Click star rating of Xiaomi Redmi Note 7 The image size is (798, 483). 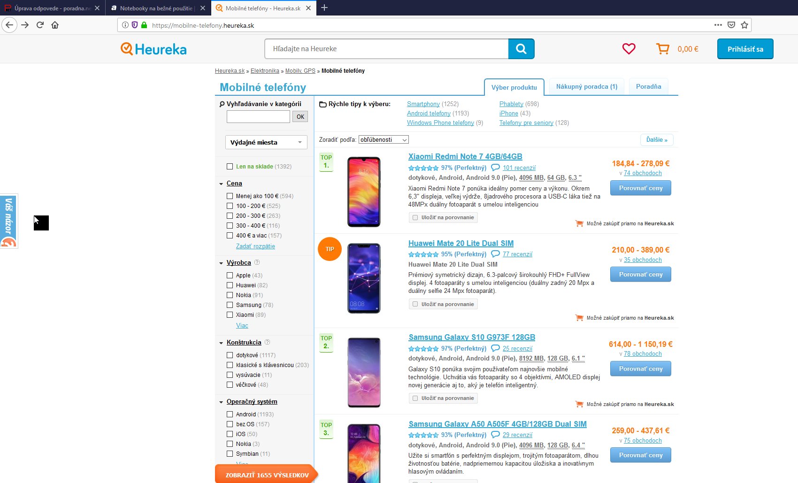click(x=423, y=168)
